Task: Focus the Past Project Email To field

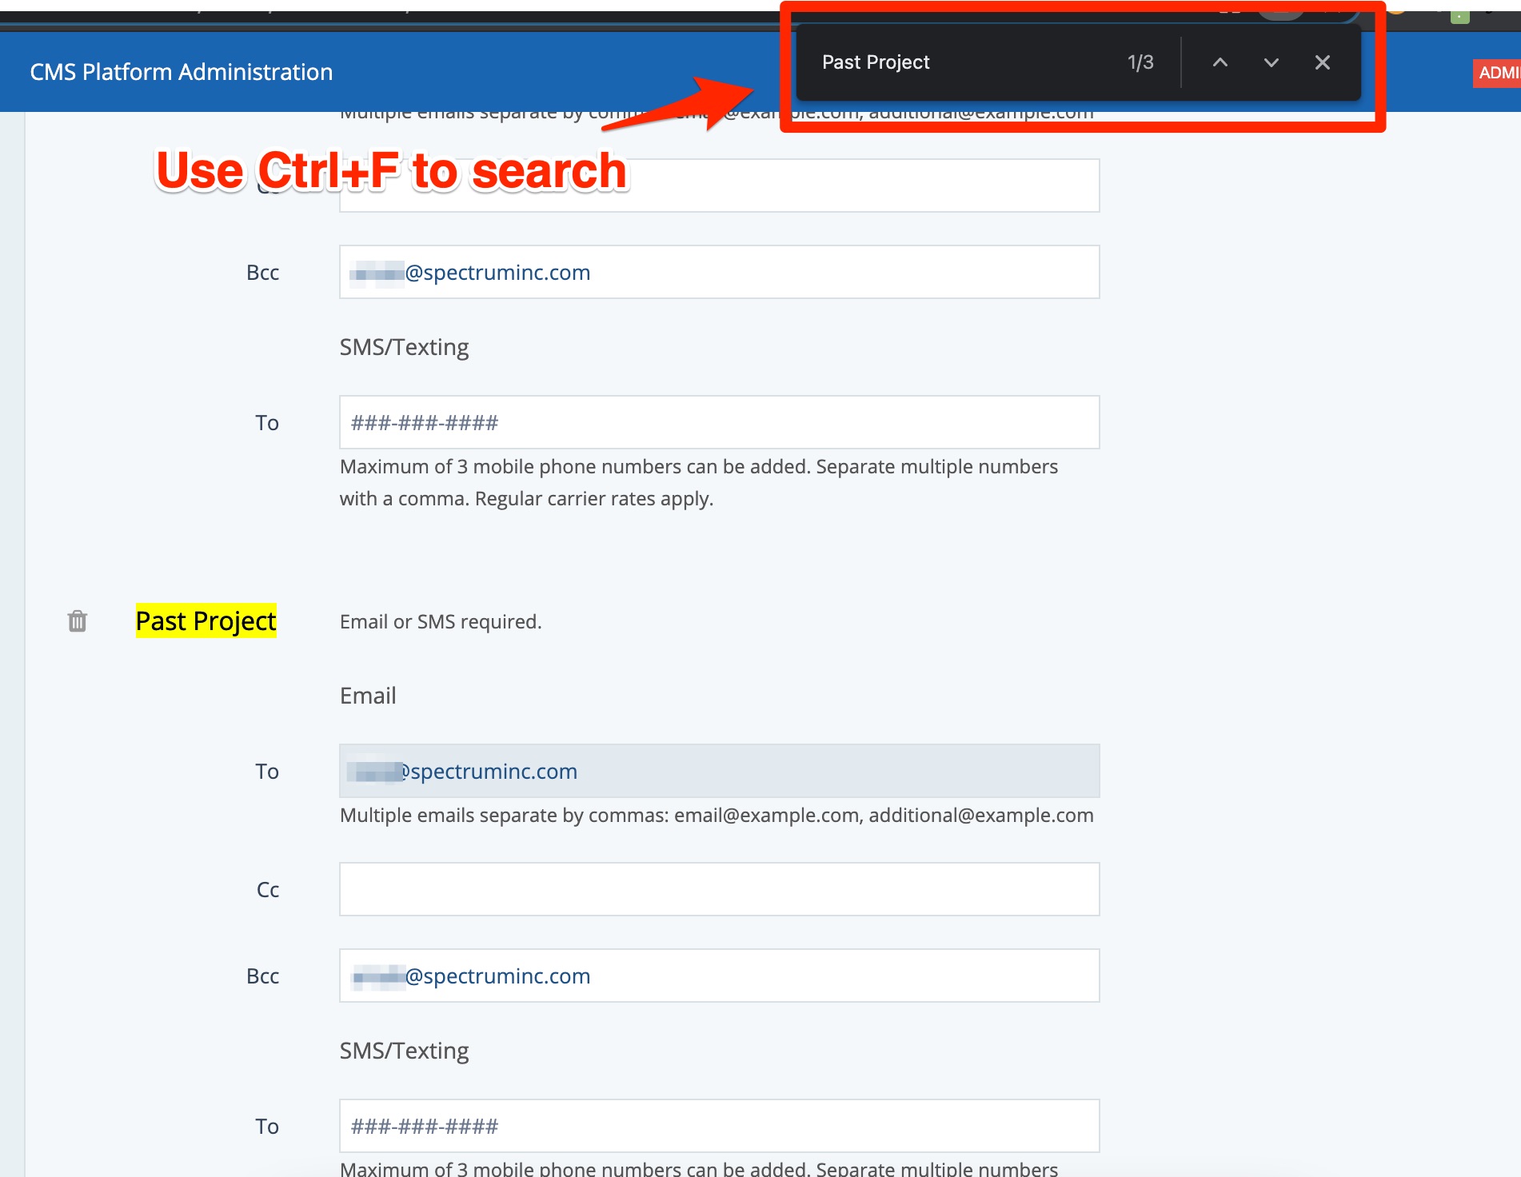Action: 719,771
